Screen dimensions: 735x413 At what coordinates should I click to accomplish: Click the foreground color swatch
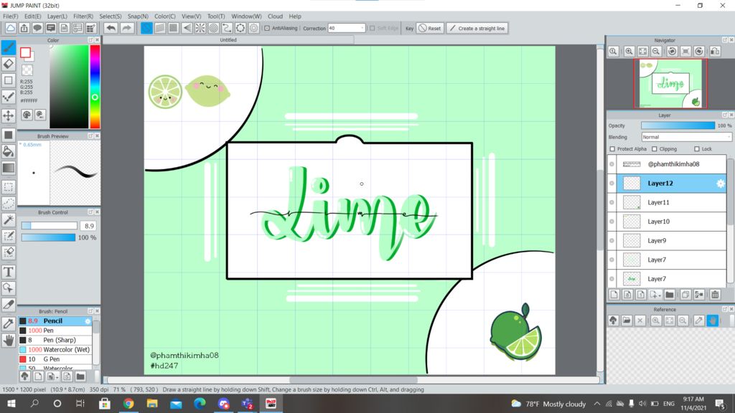(x=25, y=52)
